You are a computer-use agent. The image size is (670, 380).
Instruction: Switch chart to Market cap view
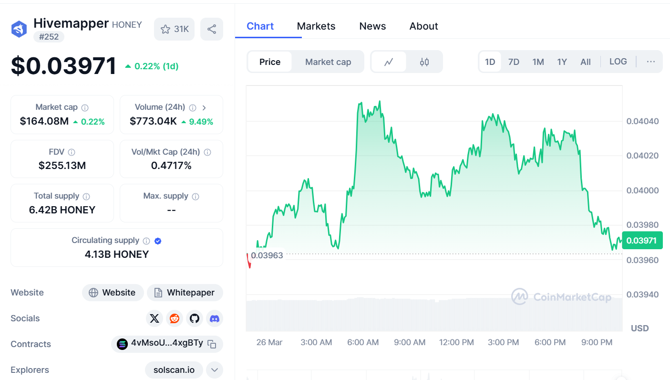point(328,62)
